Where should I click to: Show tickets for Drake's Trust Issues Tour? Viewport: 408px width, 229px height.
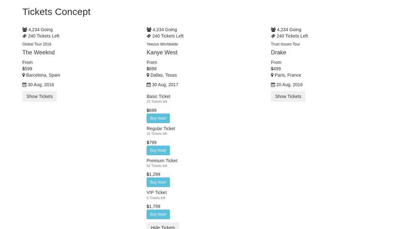[x=288, y=96]
